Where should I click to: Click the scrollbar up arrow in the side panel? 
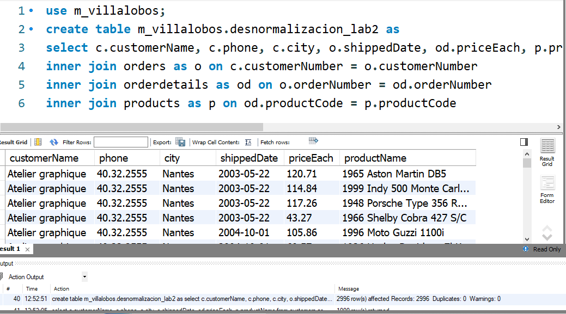(x=526, y=154)
